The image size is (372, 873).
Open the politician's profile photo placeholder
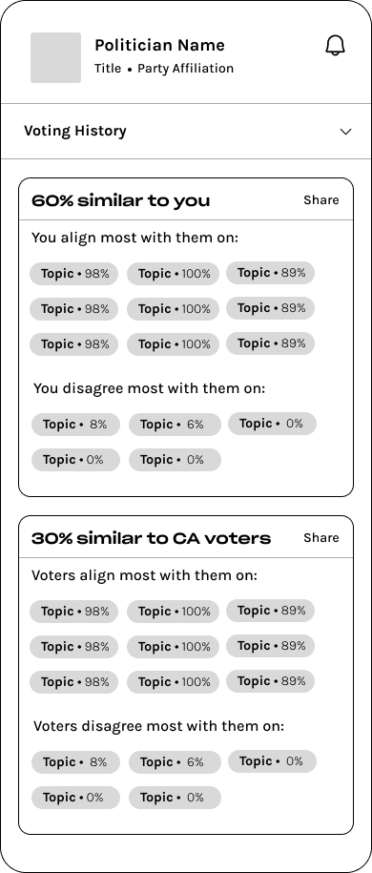tap(55, 58)
